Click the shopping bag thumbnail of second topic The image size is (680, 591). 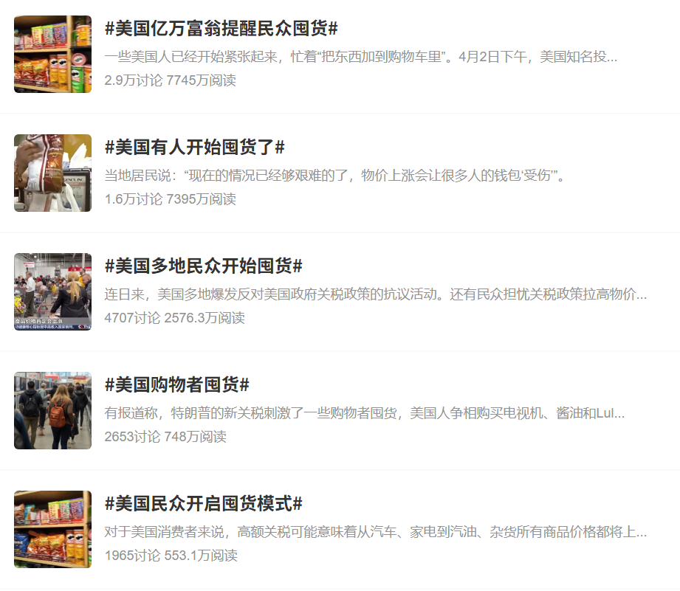click(53, 173)
